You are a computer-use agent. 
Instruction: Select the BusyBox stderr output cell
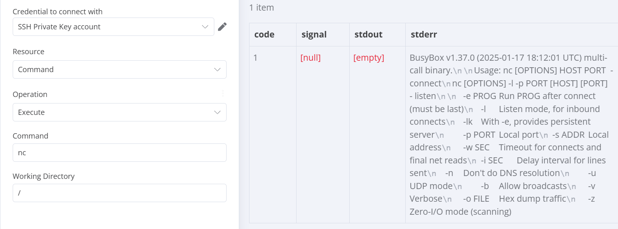tap(512, 134)
